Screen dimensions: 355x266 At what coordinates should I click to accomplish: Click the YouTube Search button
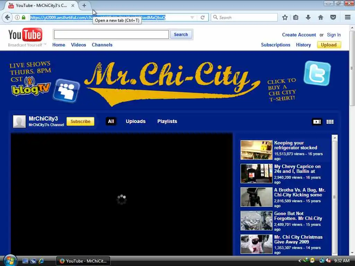tap(181, 35)
